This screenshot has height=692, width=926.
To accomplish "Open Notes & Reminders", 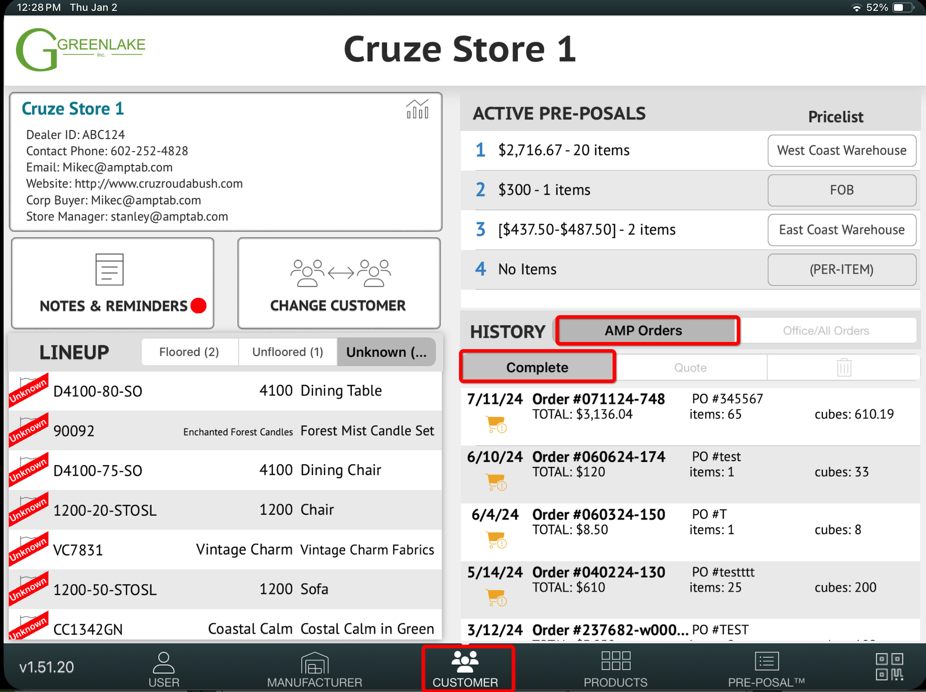I will pos(113,283).
